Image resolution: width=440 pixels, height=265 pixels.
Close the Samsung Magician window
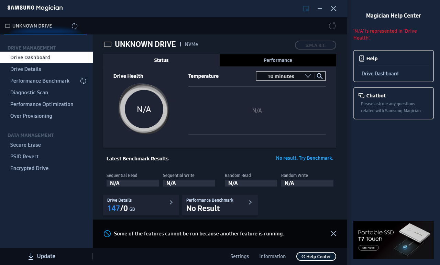333,9
